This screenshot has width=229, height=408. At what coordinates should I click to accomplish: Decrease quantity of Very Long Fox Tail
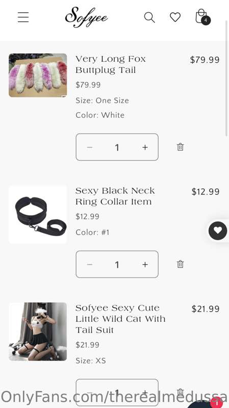point(90,147)
